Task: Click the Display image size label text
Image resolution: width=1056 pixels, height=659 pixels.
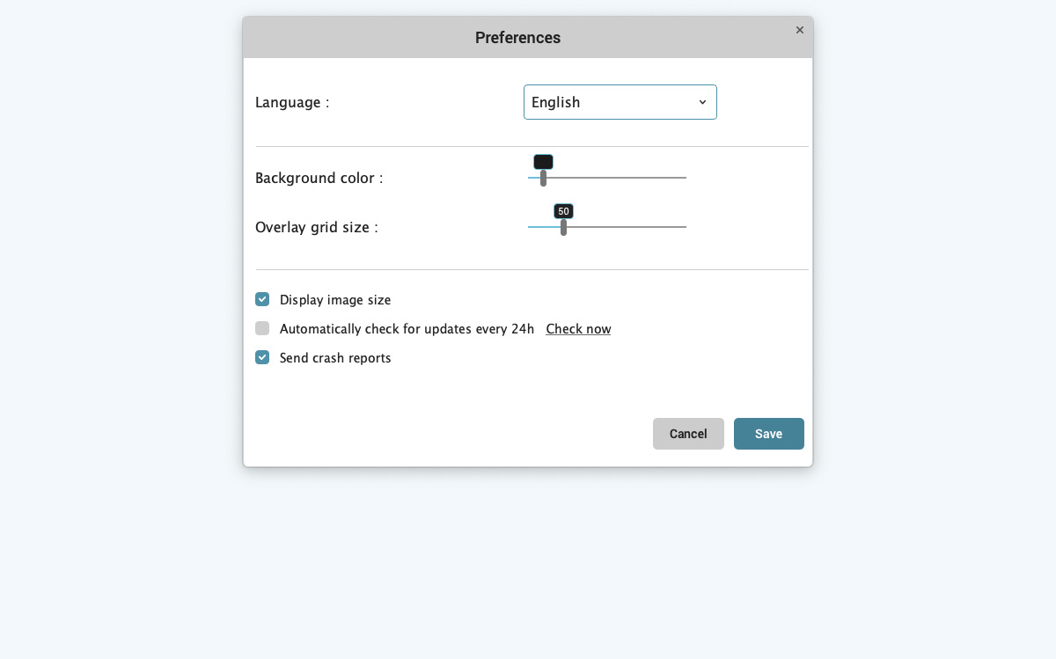Action: pos(335,300)
